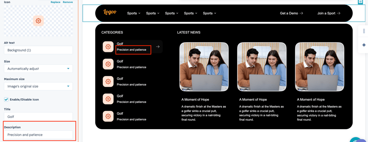368x142 pixels.
Task: Click the Logoo brand logo
Action: tap(110, 12)
